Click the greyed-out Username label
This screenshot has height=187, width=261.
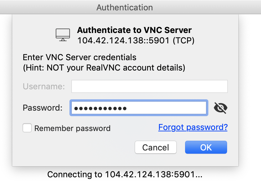(44, 86)
